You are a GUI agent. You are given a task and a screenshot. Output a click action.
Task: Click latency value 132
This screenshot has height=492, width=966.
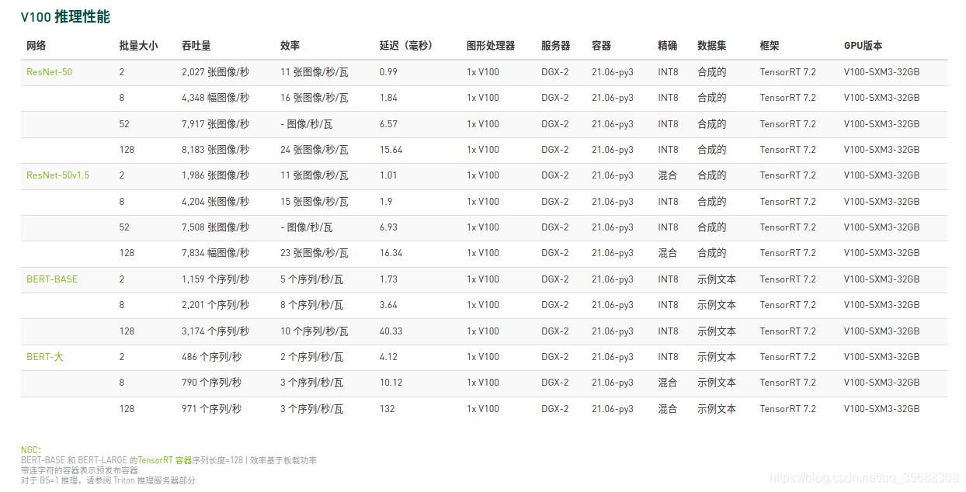pyautogui.click(x=387, y=409)
